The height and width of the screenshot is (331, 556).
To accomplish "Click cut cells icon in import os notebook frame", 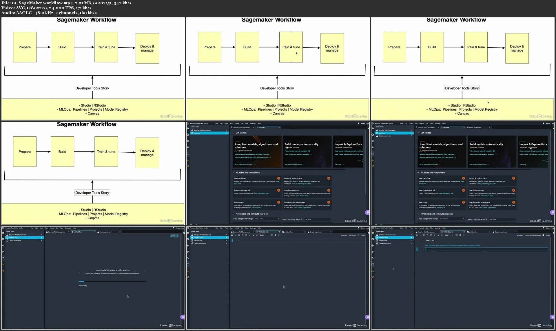I will [424, 235].
